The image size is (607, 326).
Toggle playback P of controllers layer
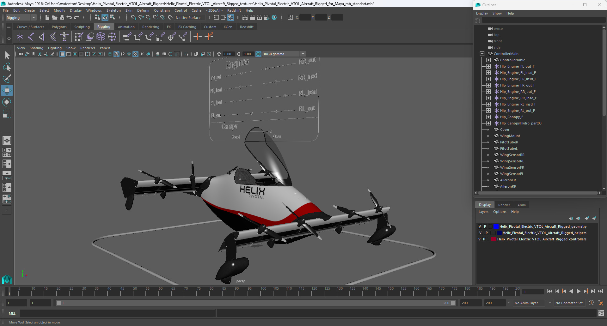click(x=484, y=239)
